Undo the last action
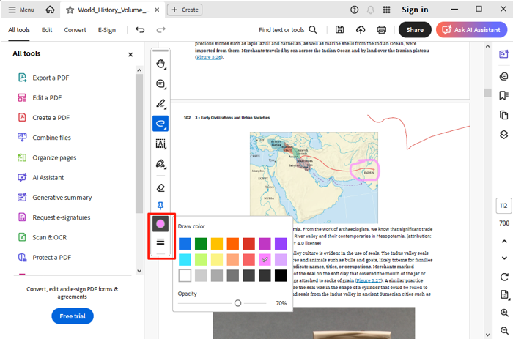Screen dimensions: 513x339 click(x=140, y=30)
